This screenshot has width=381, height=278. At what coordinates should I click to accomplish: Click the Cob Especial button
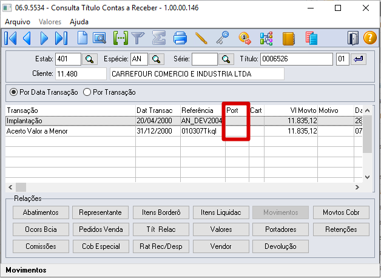click(x=101, y=246)
